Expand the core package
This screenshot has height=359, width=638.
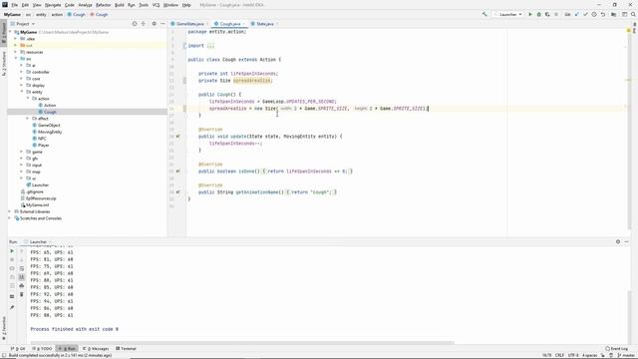pyautogui.click(x=22, y=79)
